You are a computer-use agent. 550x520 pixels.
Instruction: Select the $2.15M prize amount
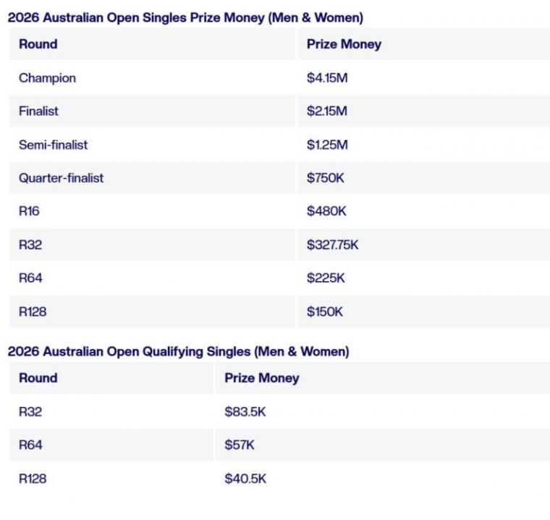(327, 112)
